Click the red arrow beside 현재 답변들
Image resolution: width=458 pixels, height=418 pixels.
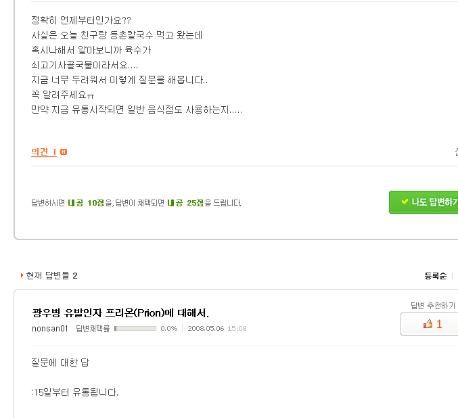pyautogui.click(x=22, y=275)
